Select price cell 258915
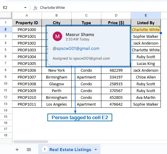This screenshot has height=154, width=167. 116,84
